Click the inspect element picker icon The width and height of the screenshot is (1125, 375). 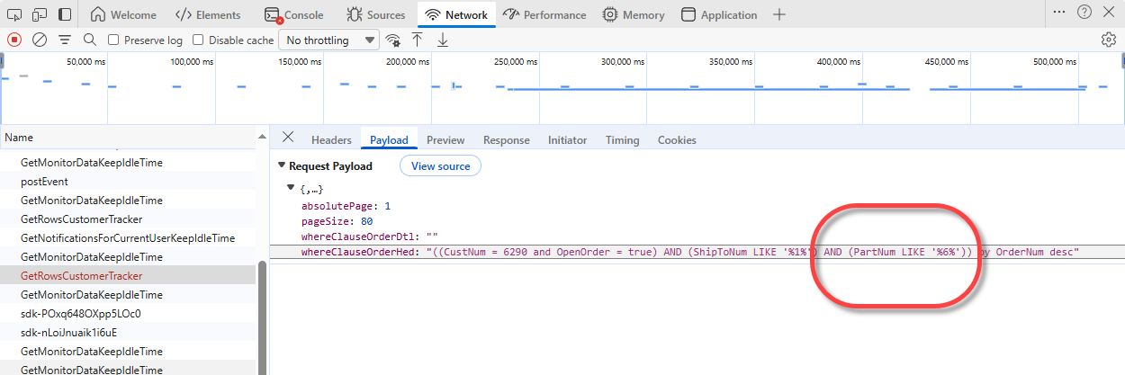click(x=13, y=14)
